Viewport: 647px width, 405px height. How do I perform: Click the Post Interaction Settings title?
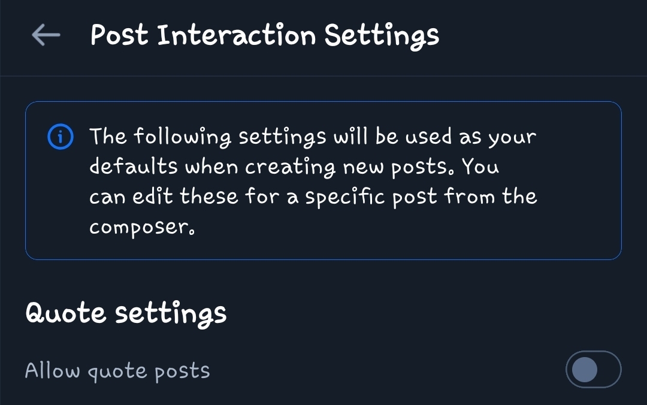tap(264, 35)
